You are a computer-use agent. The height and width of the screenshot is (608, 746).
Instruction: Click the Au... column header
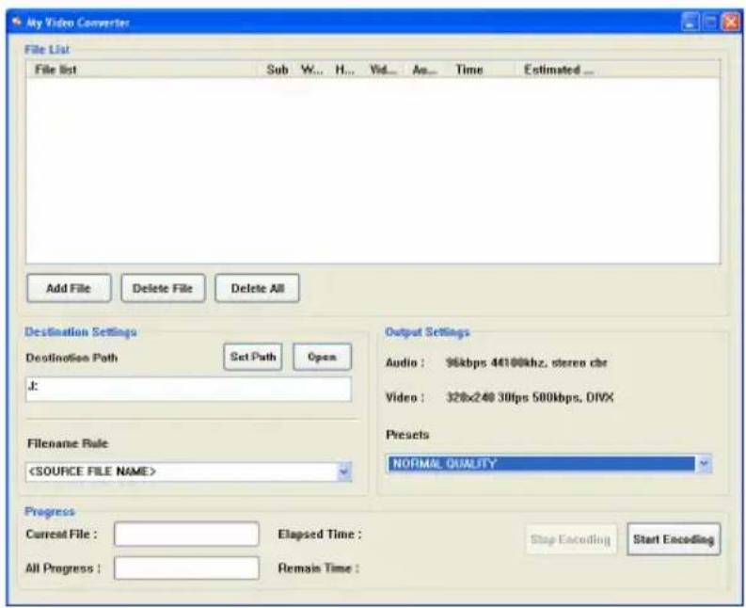425,70
